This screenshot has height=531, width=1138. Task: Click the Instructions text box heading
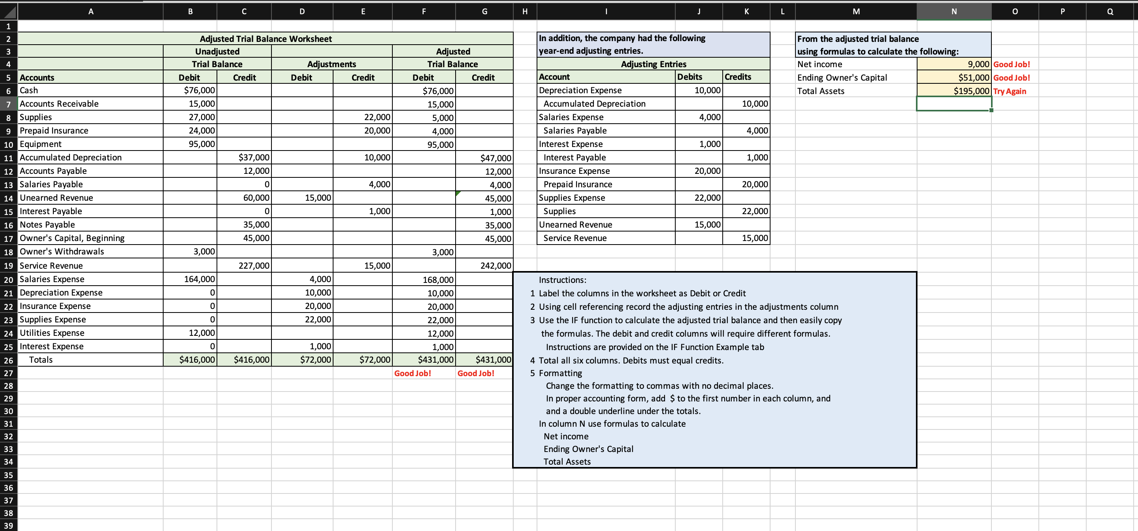click(562, 280)
